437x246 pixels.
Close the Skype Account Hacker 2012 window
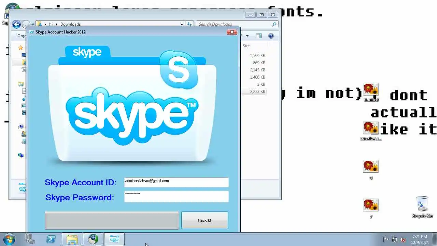pos(232,32)
